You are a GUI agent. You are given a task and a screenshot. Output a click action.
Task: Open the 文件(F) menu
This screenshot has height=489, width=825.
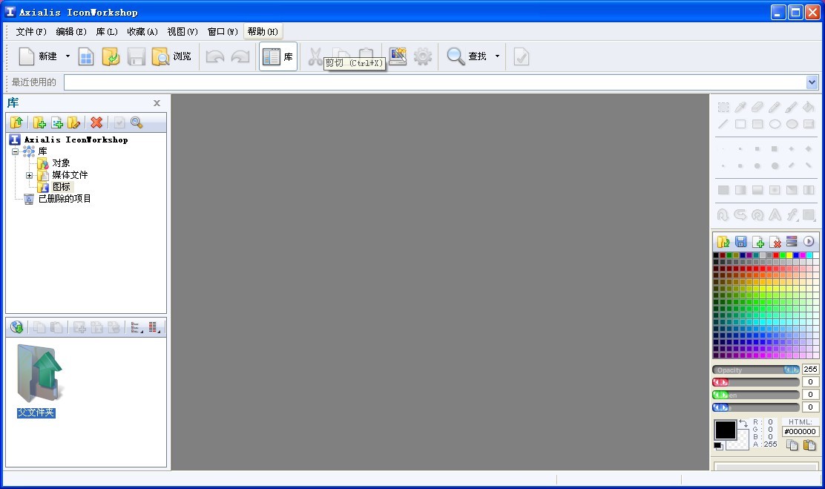point(31,32)
